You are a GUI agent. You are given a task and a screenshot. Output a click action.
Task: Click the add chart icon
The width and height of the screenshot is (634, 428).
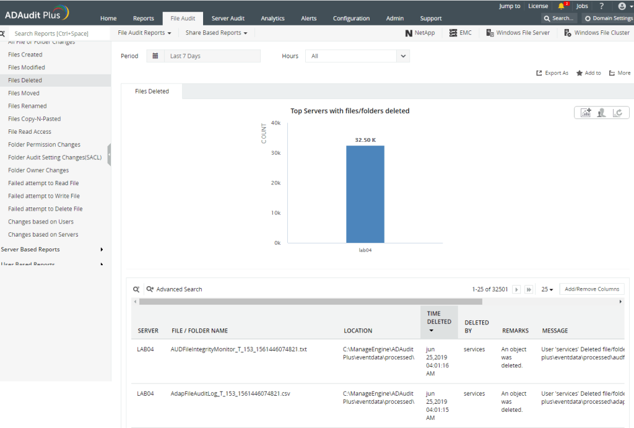[585, 113]
